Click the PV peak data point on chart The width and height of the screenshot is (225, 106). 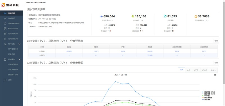click(x=115, y=82)
